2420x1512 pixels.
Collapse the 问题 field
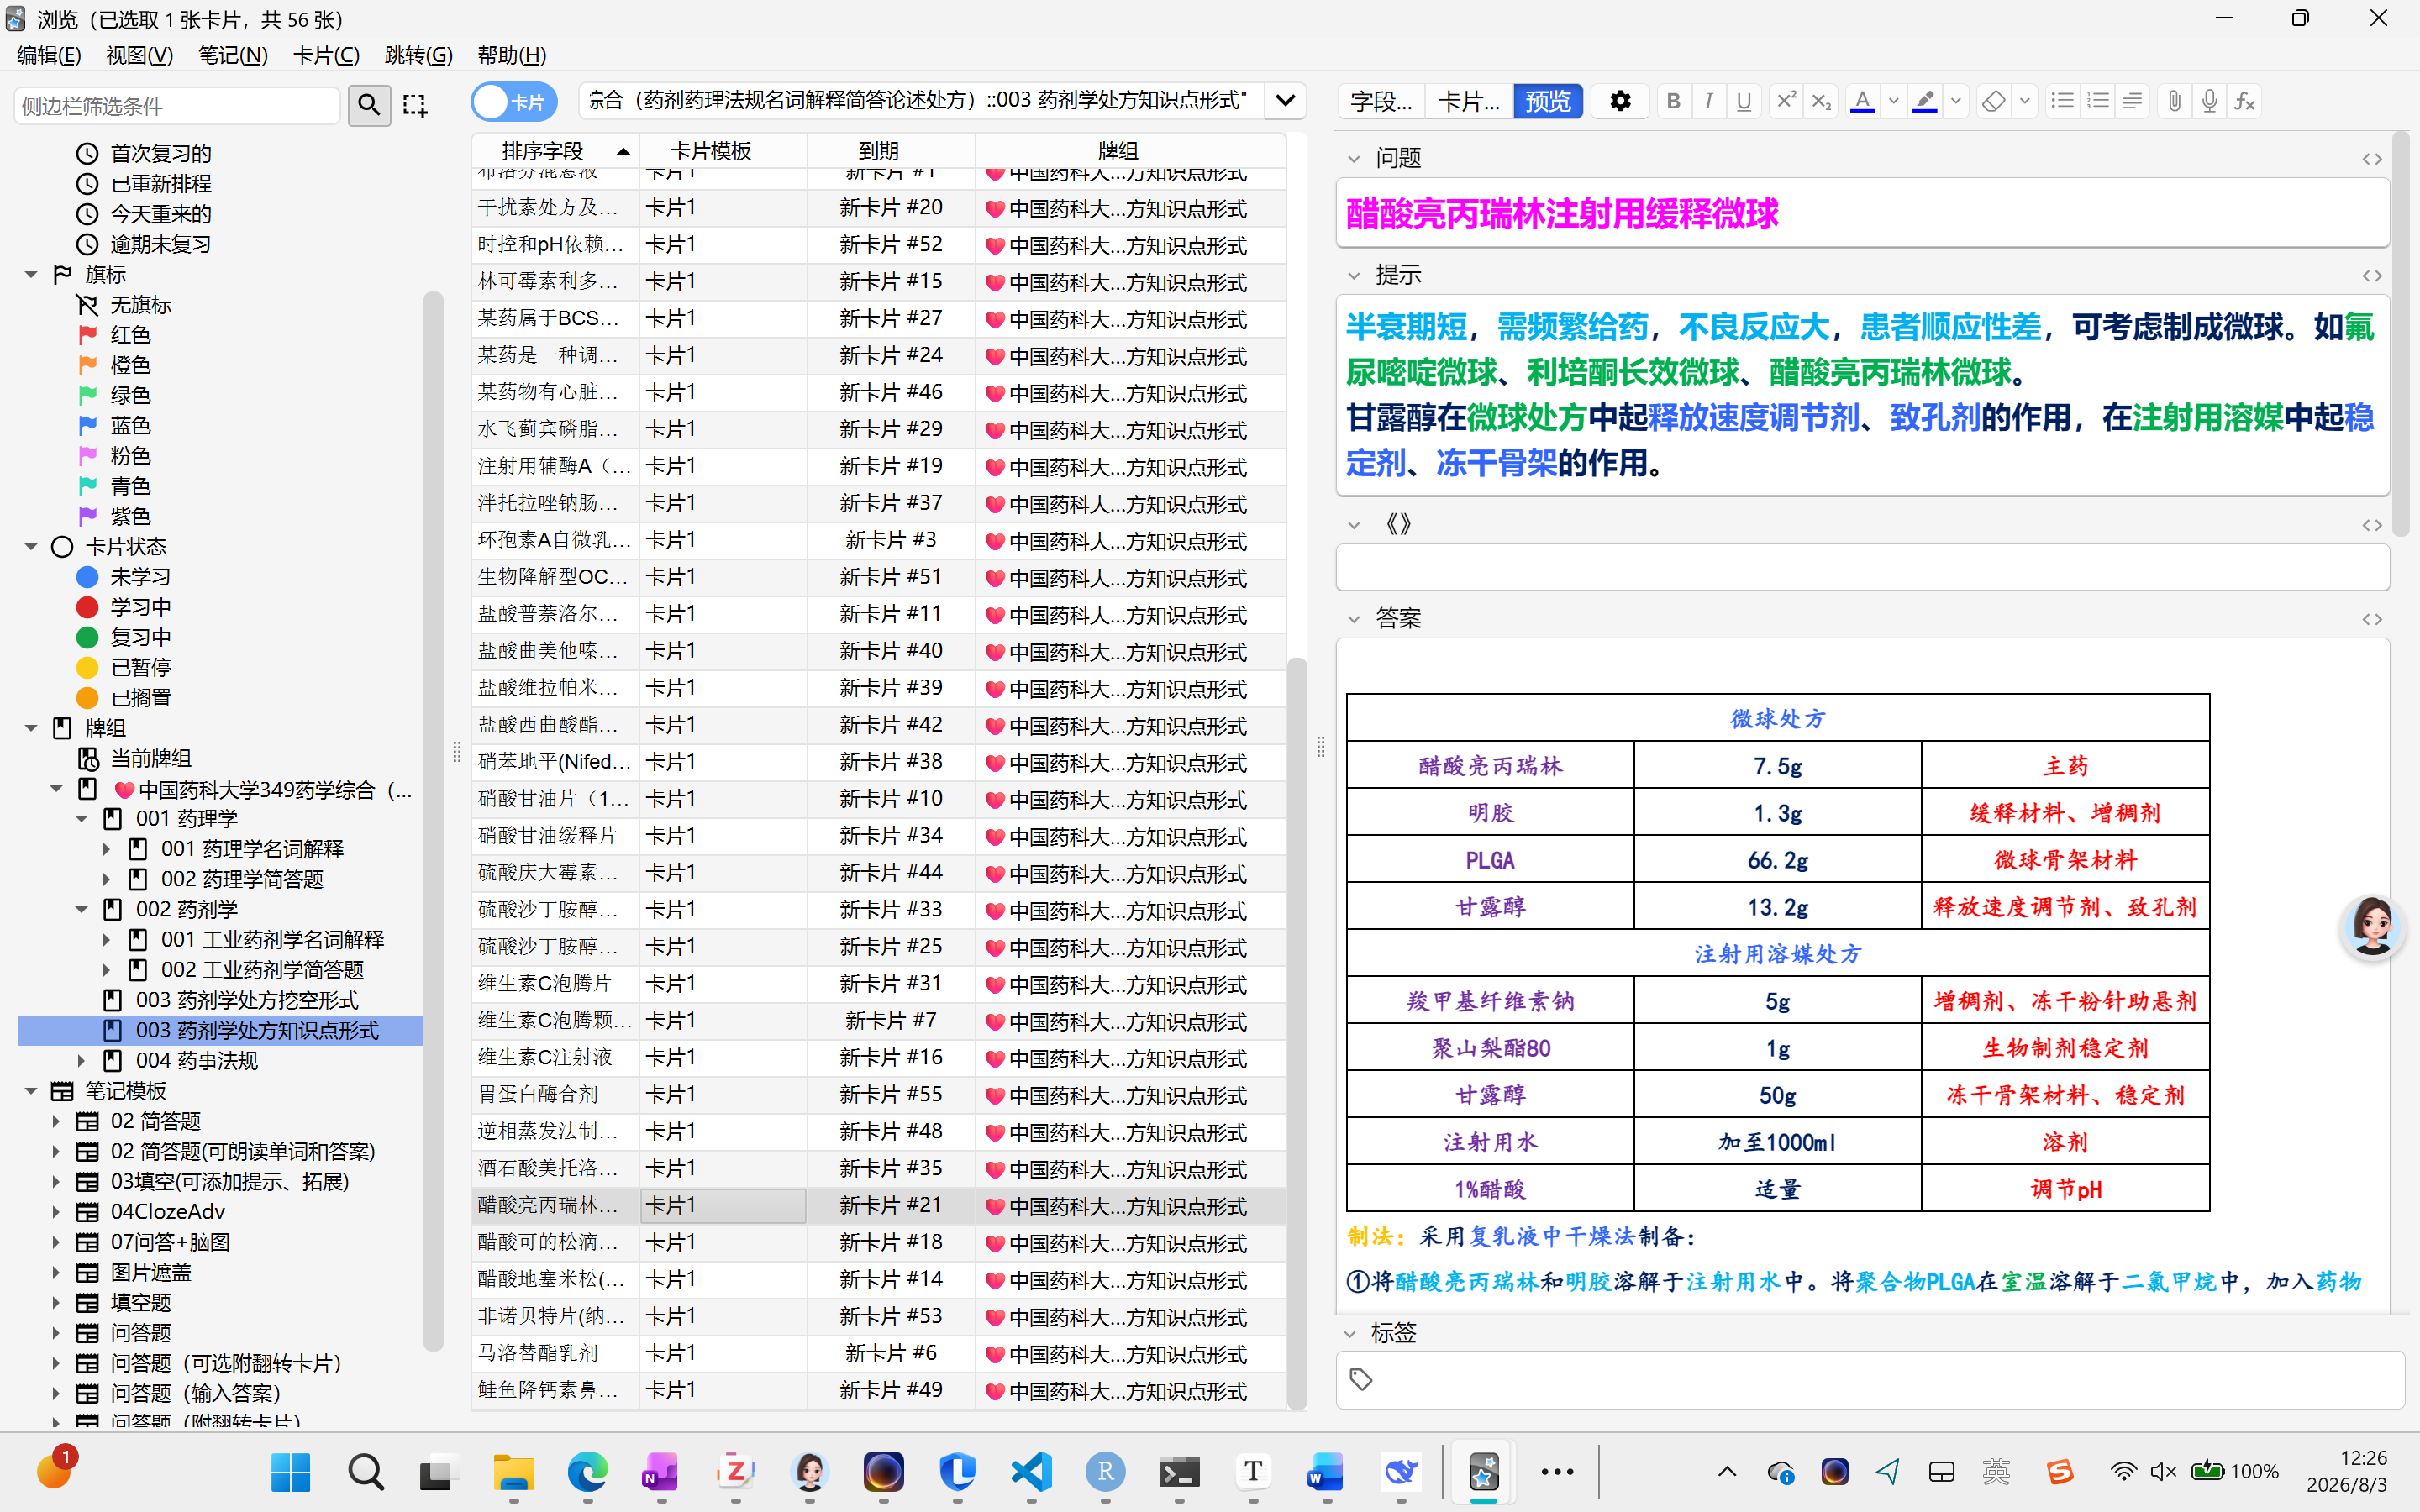click(x=1354, y=159)
